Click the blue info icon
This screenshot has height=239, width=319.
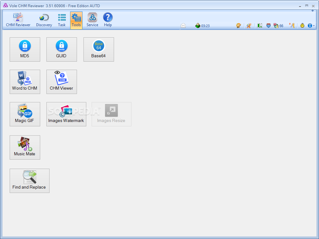click(310, 26)
